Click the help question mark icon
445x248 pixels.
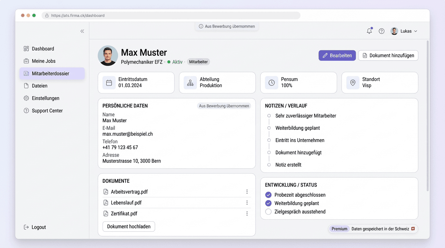click(382, 31)
